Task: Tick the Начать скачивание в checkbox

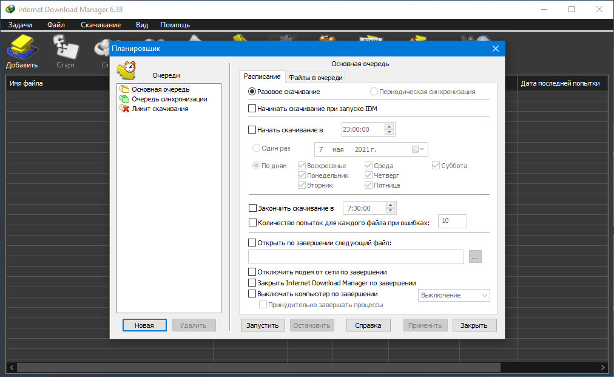Action: pyautogui.click(x=252, y=130)
